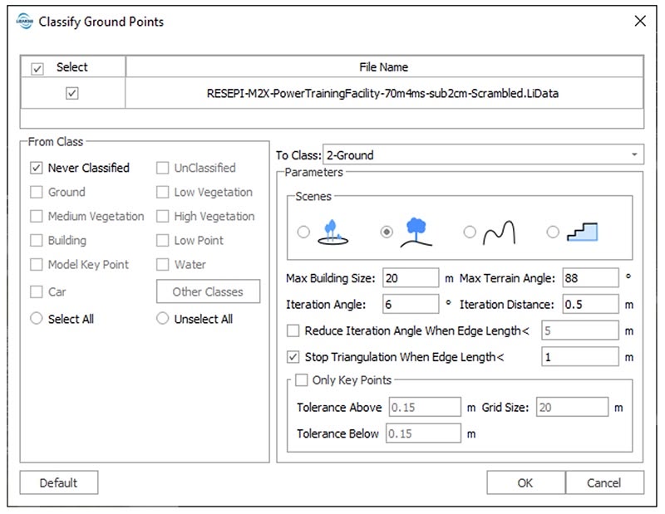The width and height of the screenshot is (665, 514).
Task: Pick the mountain curve scene icon
Action: [x=497, y=233]
